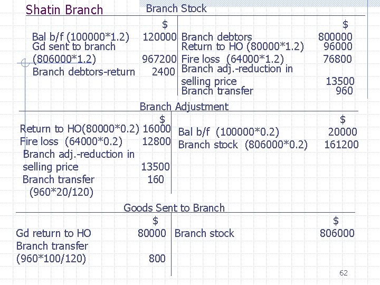This screenshot has height=285, width=380.
Task: Click the crosshair marker beside '(806000*1.2)'
Action: pyautogui.click(x=25, y=63)
